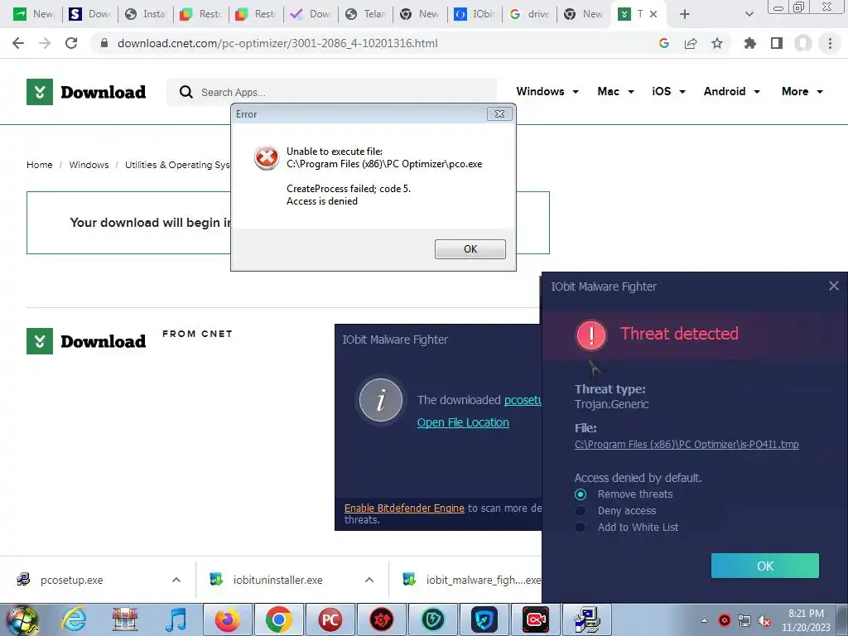Close the Error dialog with the X
The width and height of the screenshot is (848, 636).
coord(499,114)
